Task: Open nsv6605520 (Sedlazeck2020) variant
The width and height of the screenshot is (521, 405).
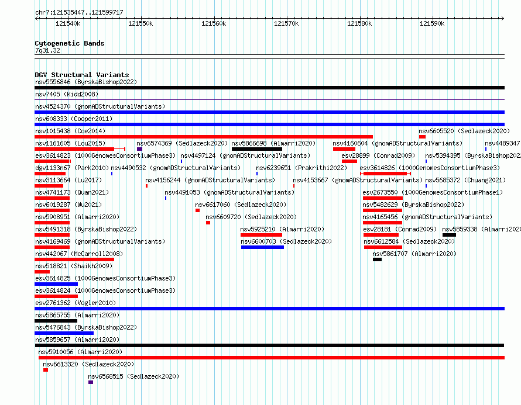Action: [x=464, y=131]
